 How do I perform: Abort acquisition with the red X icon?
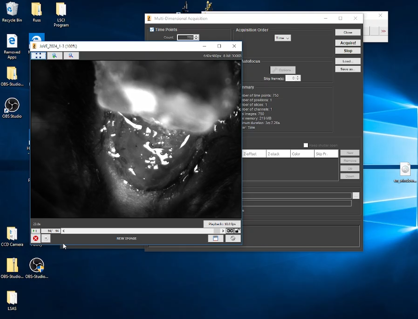coord(35,239)
